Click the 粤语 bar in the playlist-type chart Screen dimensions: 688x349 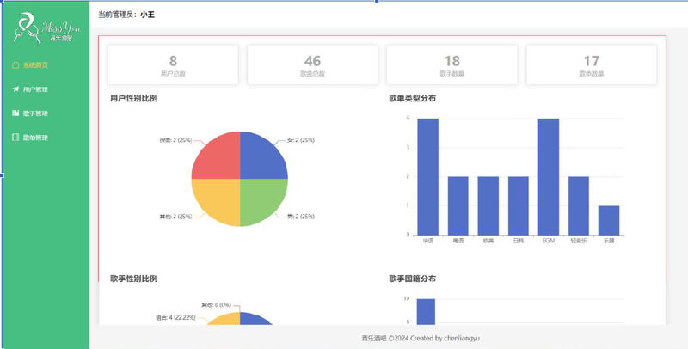coord(458,205)
